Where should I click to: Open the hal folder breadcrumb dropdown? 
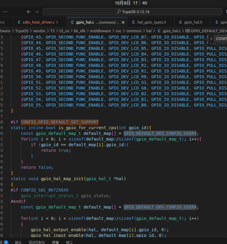[x=149, y=31]
